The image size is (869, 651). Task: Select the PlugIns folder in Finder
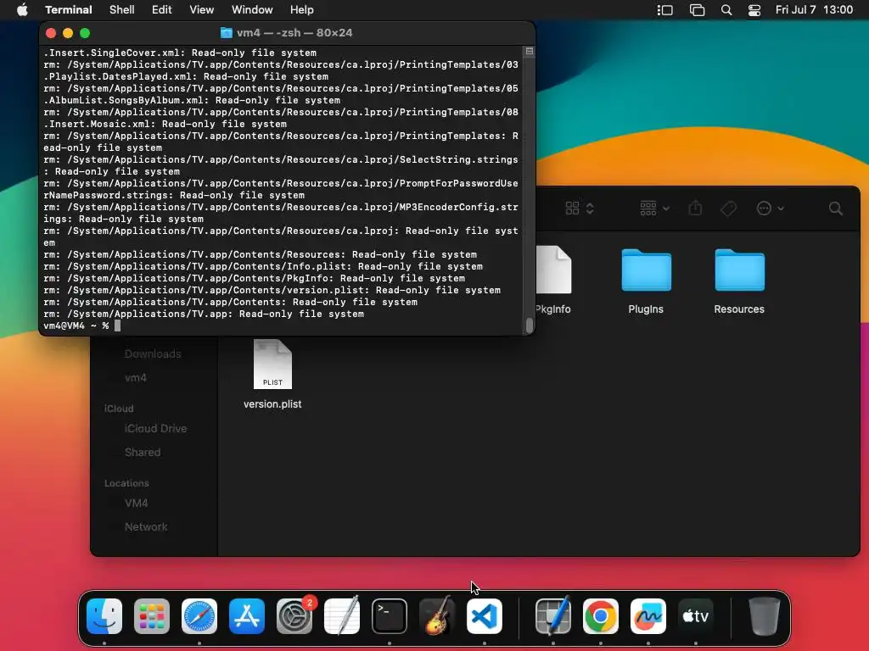(646, 281)
